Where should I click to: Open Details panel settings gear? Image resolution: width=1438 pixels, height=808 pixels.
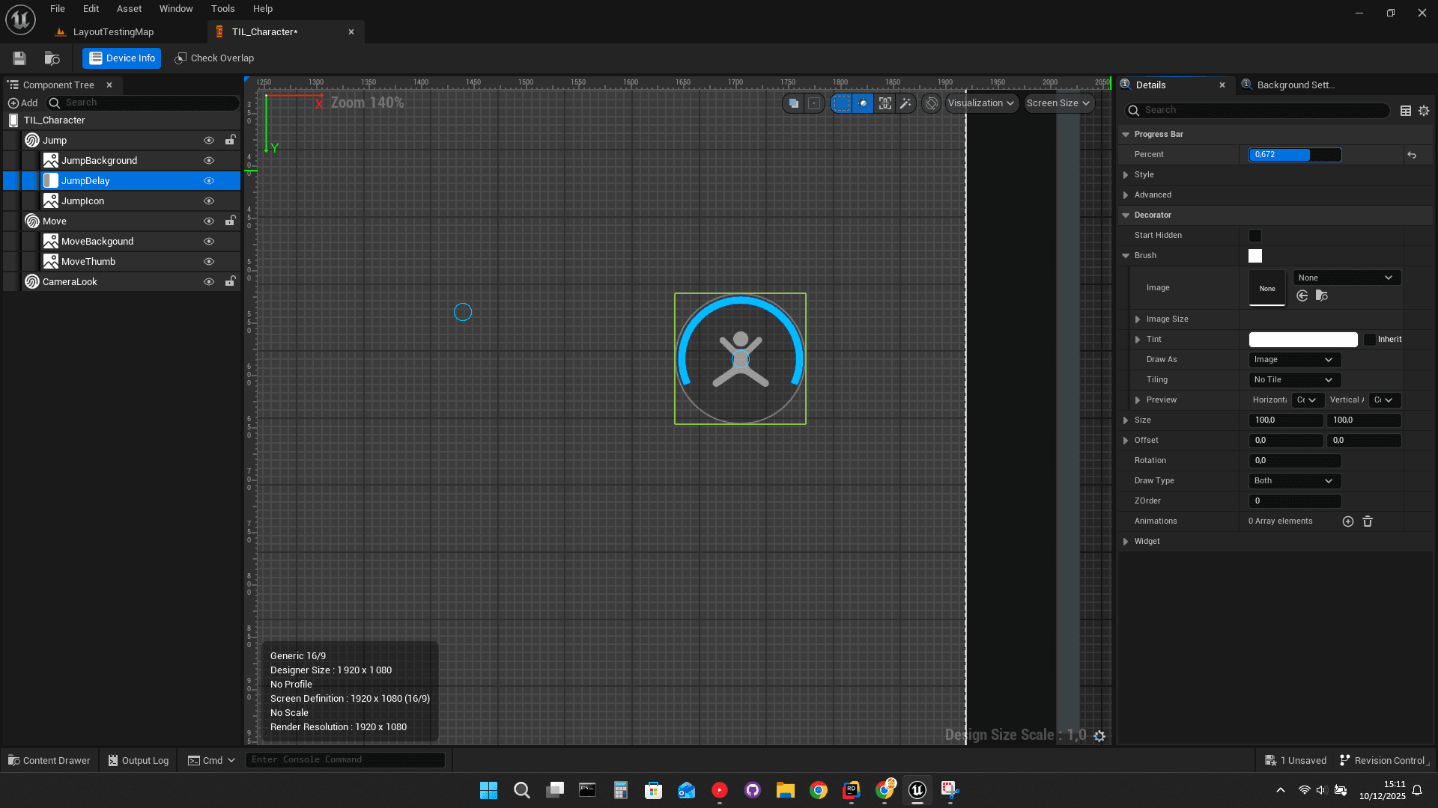click(1424, 111)
